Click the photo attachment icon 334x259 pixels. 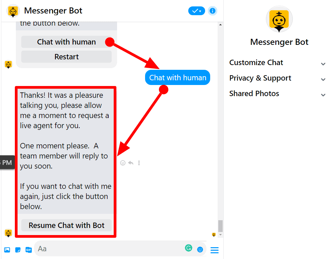click(x=7, y=250)
